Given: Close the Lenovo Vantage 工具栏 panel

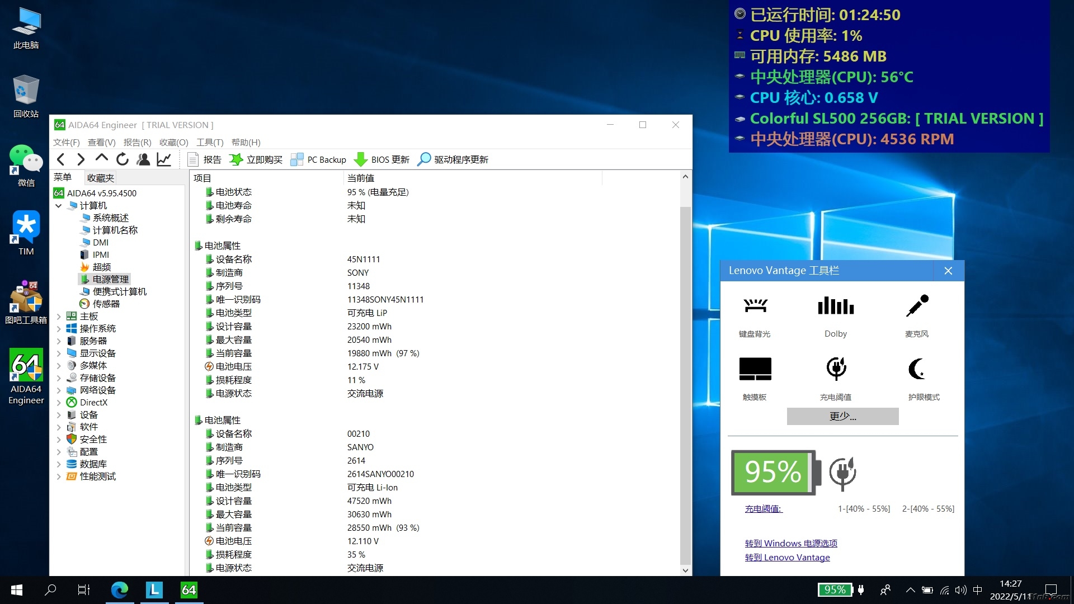Looking at the screenshot, I should (948, 271).
